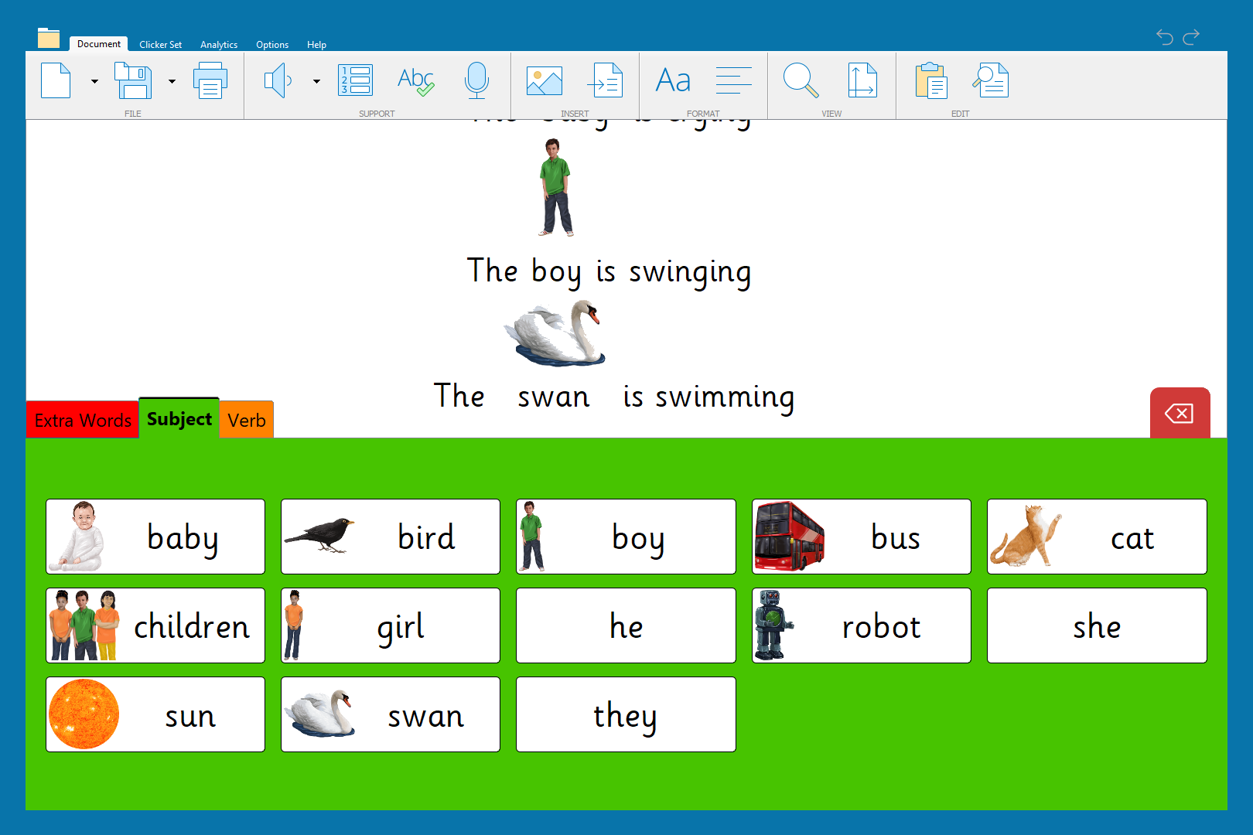Click the save document icon

pyautogui.click(x=133, y=80)
